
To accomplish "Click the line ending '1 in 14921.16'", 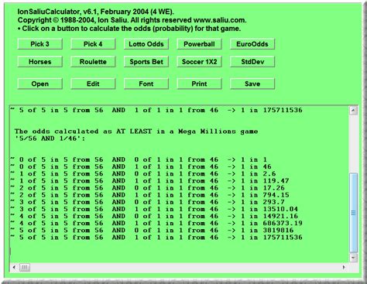I will point(154,216).
